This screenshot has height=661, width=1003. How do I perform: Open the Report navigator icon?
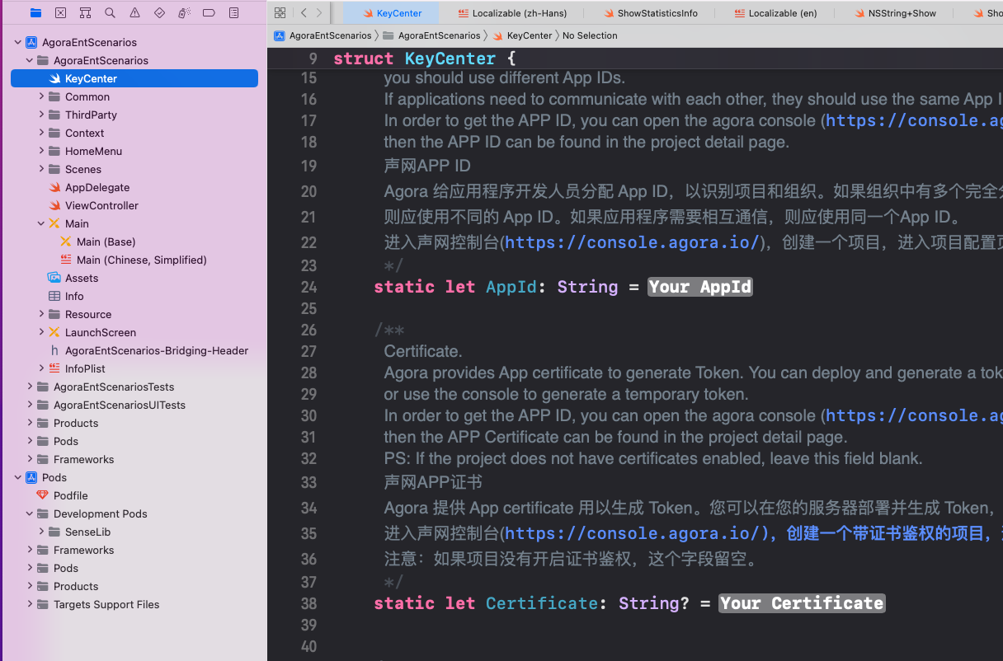[x=233, y=13]
